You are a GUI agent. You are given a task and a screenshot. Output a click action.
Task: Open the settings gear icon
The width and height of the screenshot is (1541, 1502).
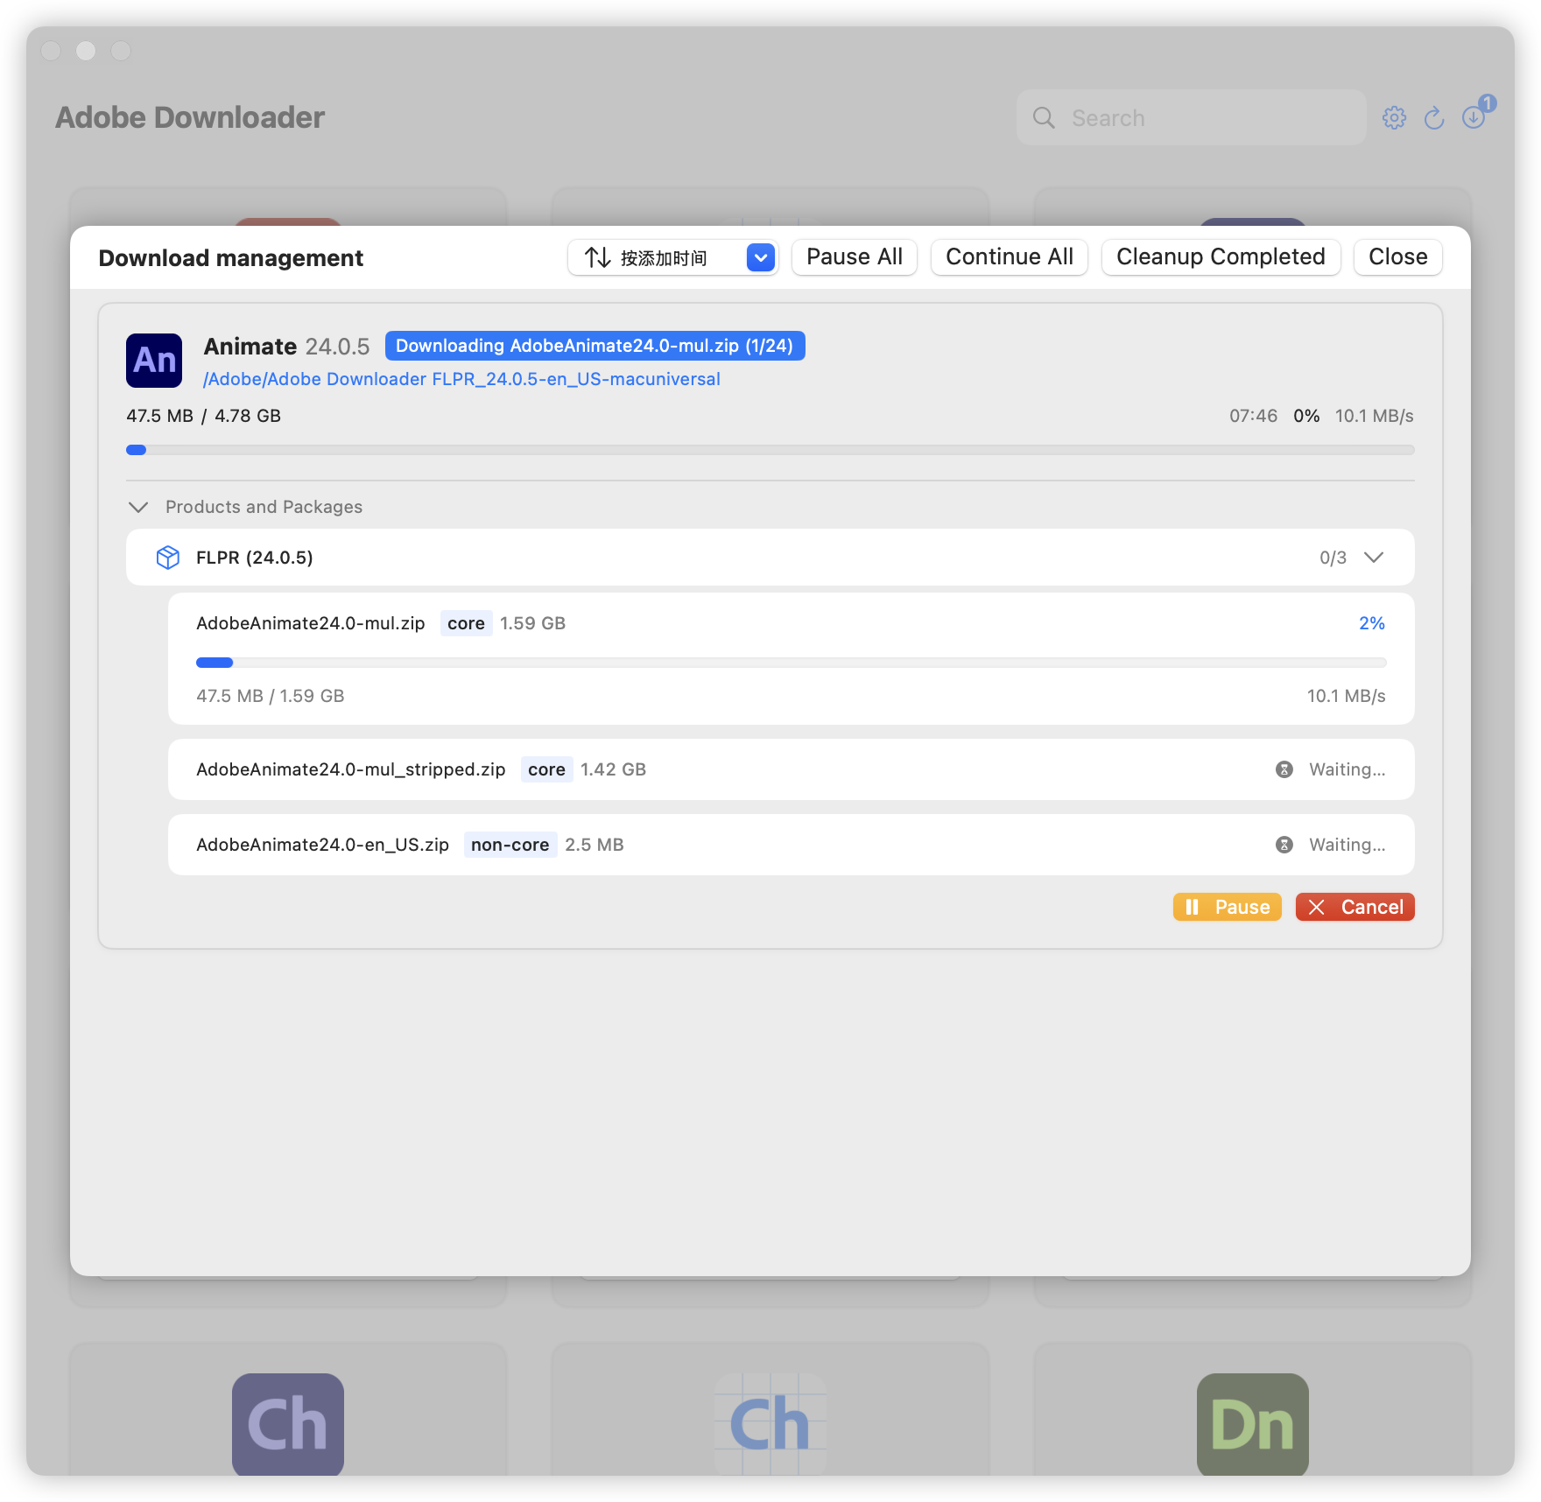point(1394,117)
